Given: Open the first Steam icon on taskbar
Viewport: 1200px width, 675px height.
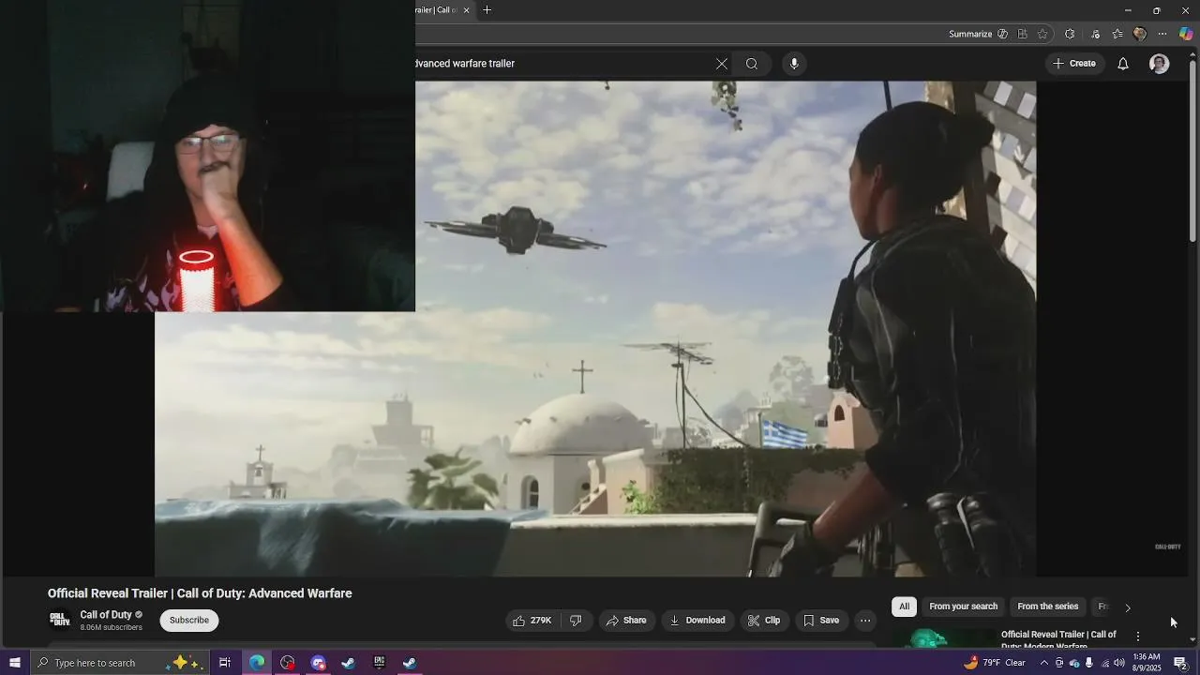Looking at the screenshot, I should [349, 663].
